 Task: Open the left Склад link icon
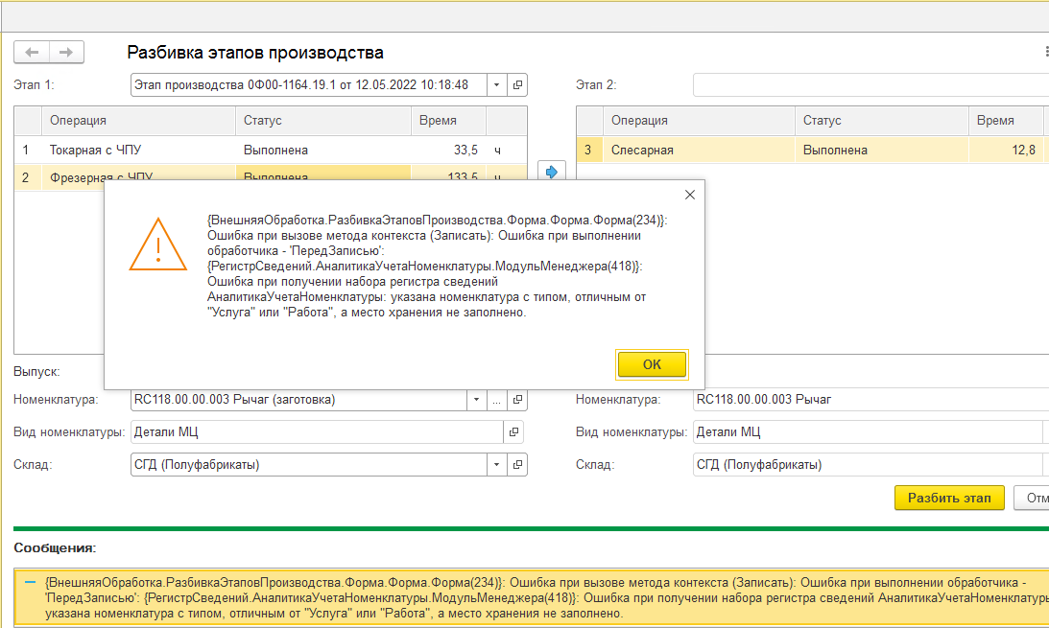(518, 465)
